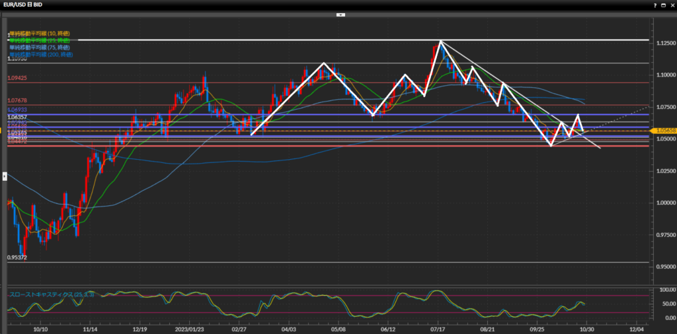Select the 75-period moving average label

point(40,48)
